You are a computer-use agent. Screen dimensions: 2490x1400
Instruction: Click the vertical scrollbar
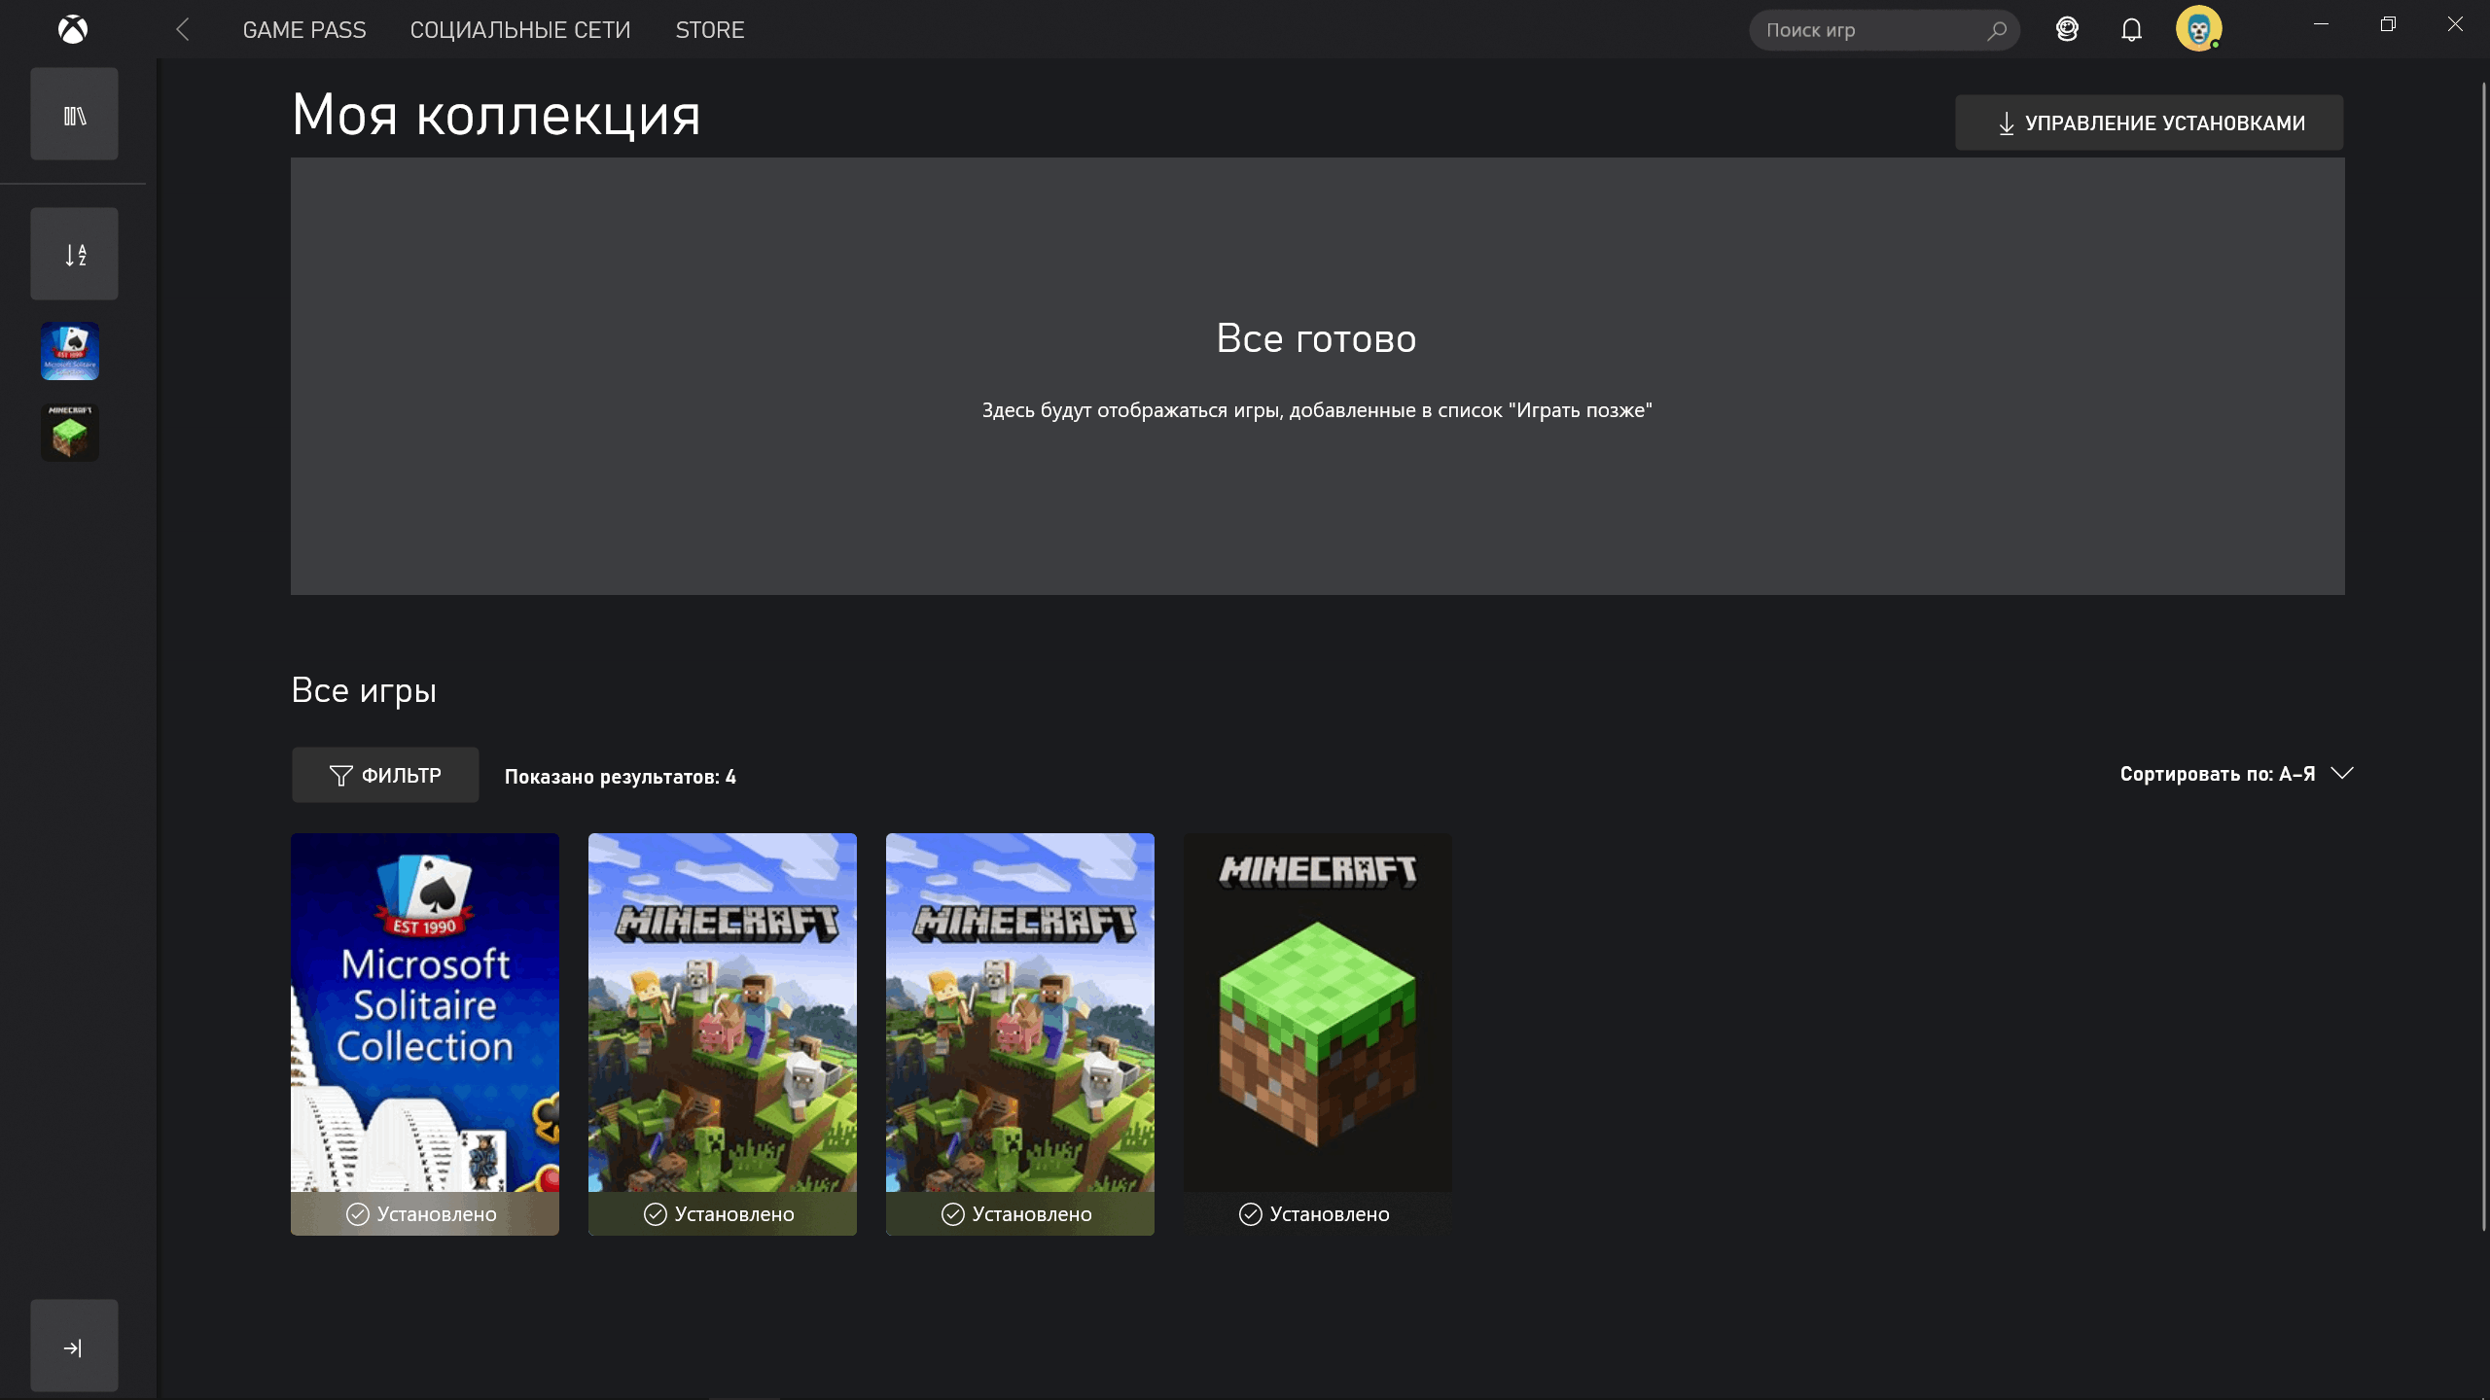(2484, 656)
